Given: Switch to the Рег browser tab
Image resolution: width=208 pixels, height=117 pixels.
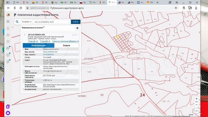Looking at the screenshot, I should (x=121, y=2).
